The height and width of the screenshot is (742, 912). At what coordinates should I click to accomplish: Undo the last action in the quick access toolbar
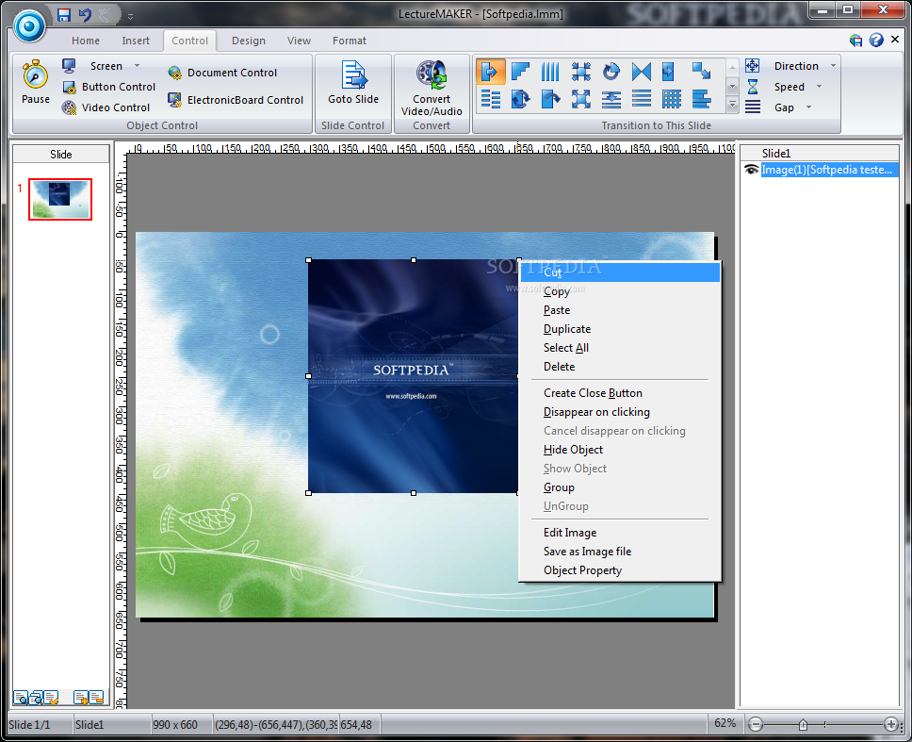coord(85,14)
